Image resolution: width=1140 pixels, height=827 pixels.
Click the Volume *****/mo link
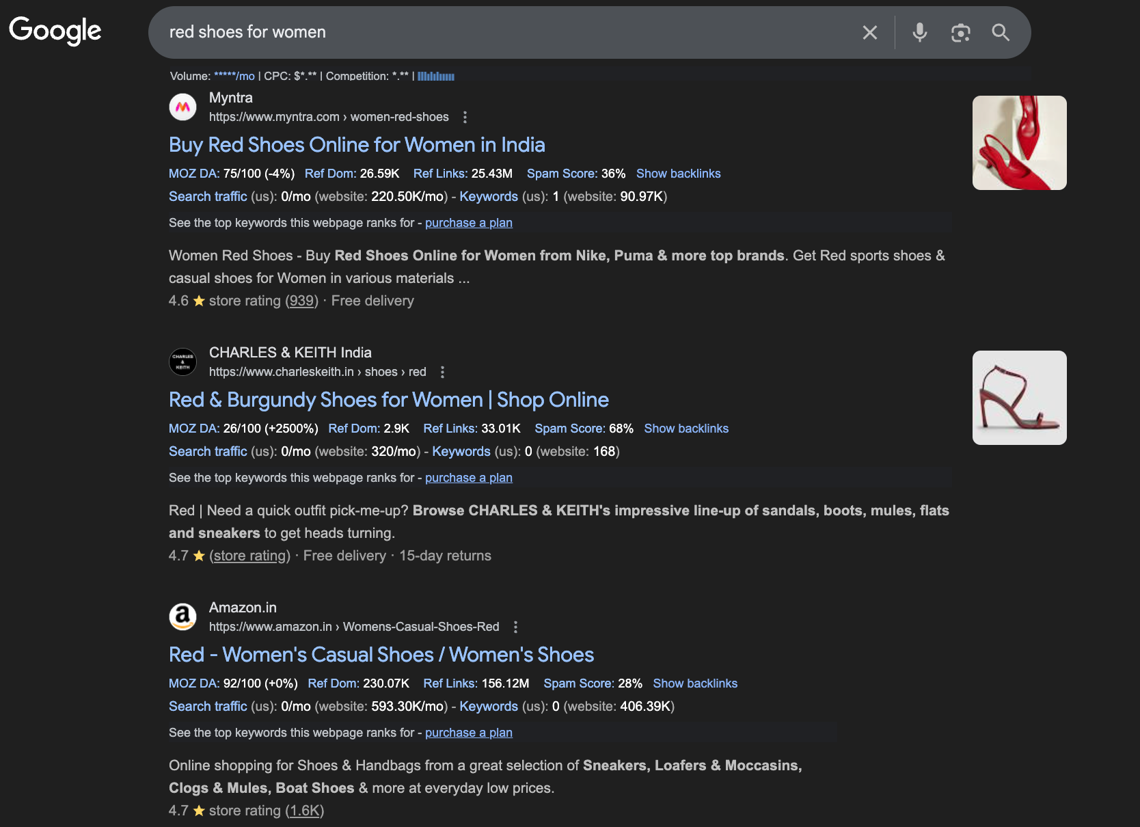click(x=234, y=76)
